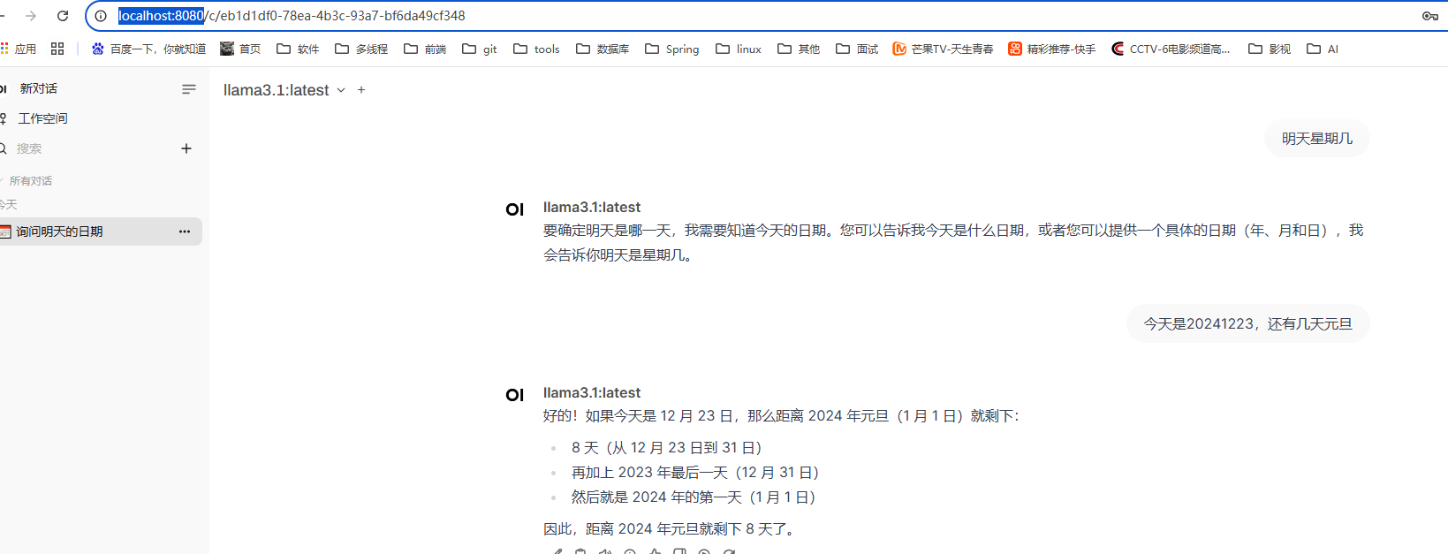Open the llama3.1:latest model selector dropdown
Image resolution: width=1448 pixels, height=554 pixels.
coord(284,90)
